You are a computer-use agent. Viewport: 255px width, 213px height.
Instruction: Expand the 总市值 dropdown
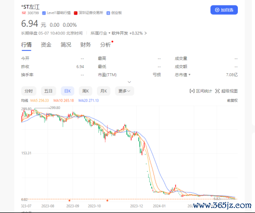183,75
